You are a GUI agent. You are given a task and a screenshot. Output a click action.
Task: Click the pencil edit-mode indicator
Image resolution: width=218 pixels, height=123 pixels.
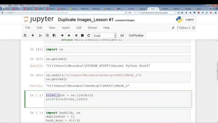click(x=173, y=28)
